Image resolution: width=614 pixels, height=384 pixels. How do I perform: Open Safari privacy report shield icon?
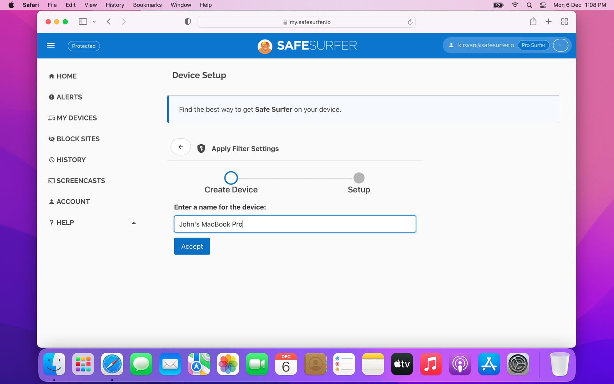click(x=188, y=22)
